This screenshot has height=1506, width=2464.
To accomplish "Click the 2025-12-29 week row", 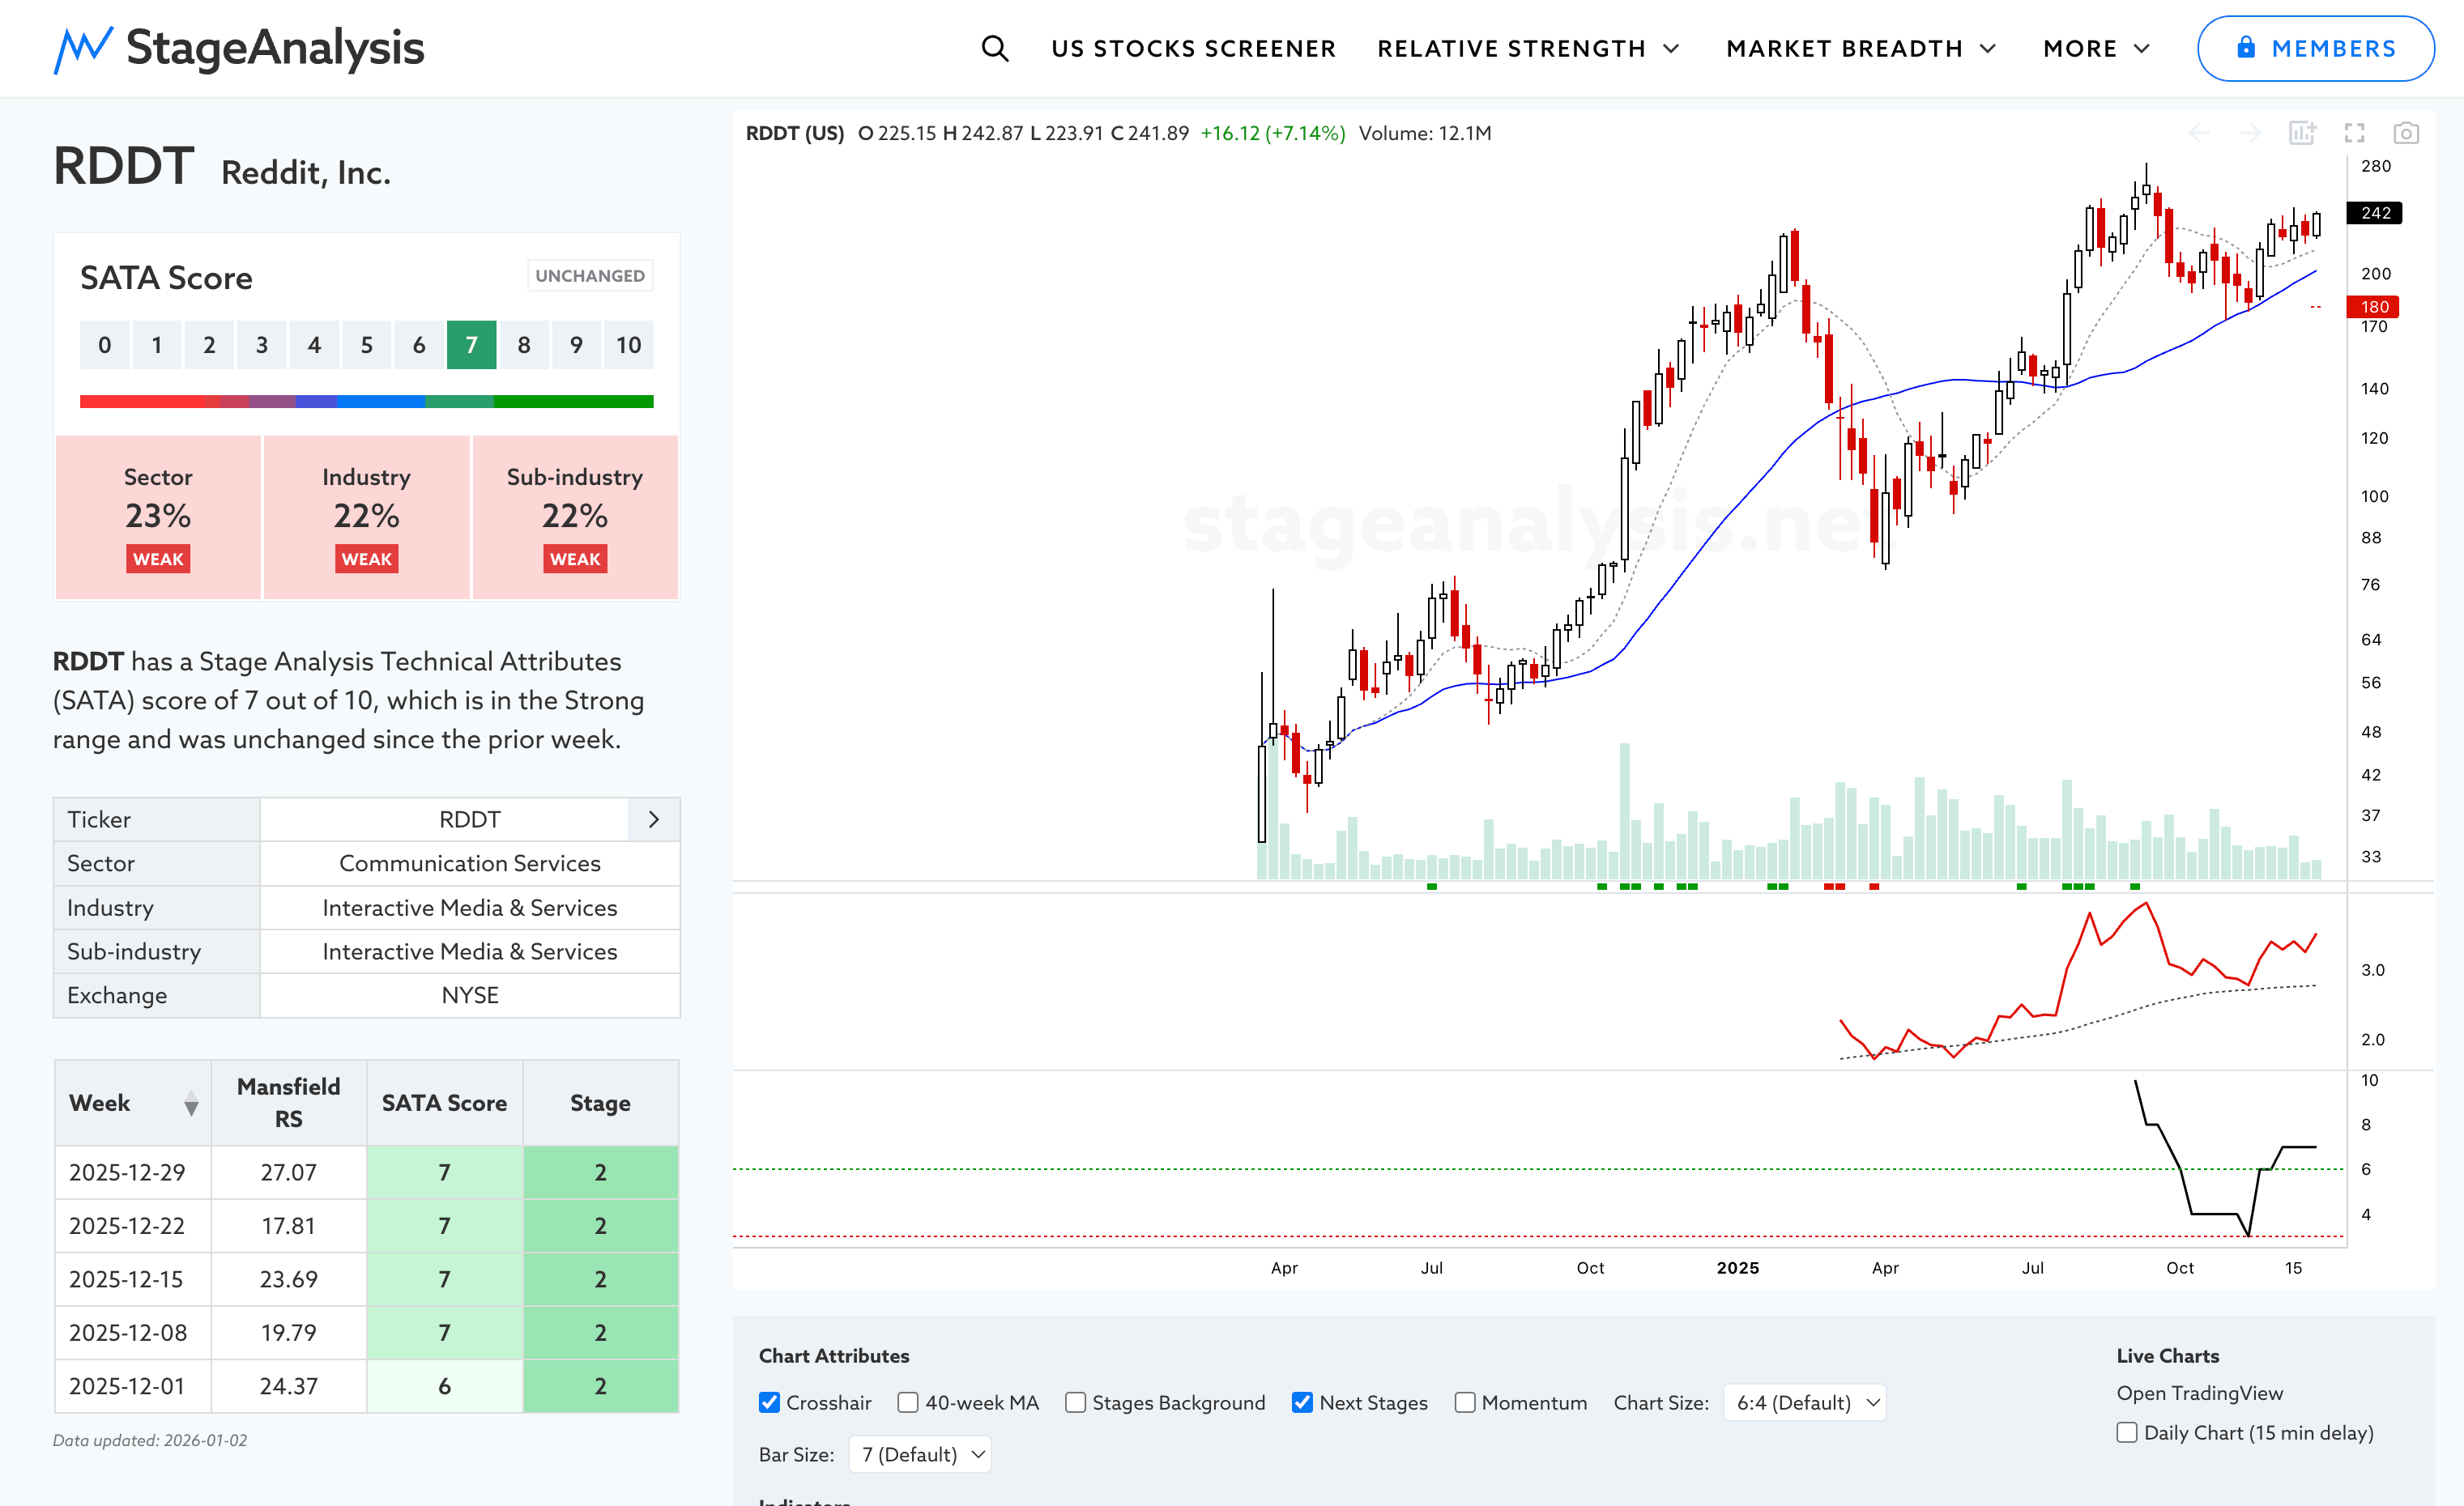I will point(128,1172).
